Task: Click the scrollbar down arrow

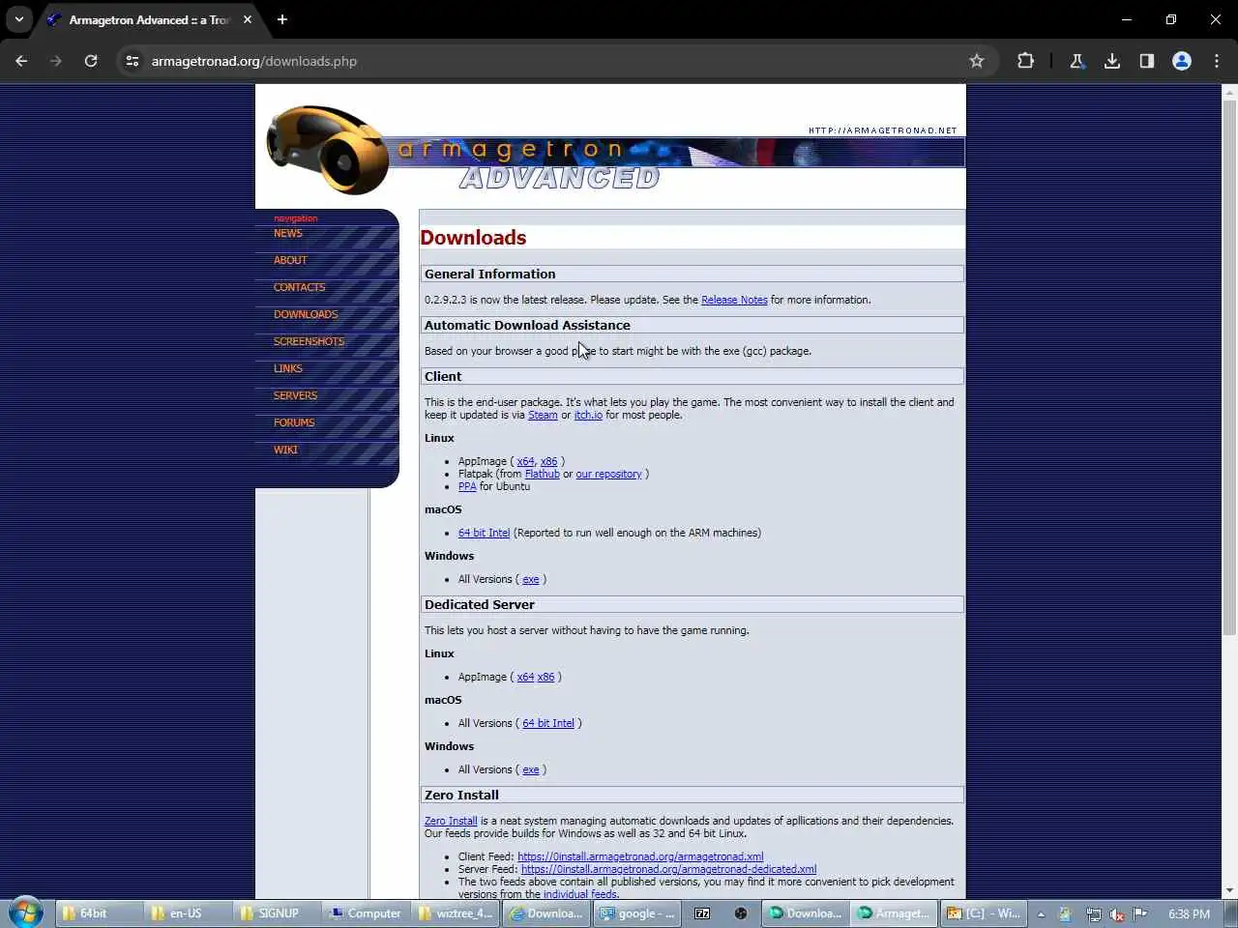Action: 1229,890
